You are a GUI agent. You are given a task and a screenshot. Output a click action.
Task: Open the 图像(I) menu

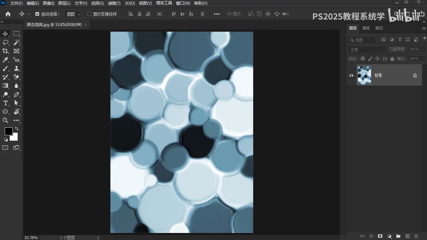coord(49,3)
